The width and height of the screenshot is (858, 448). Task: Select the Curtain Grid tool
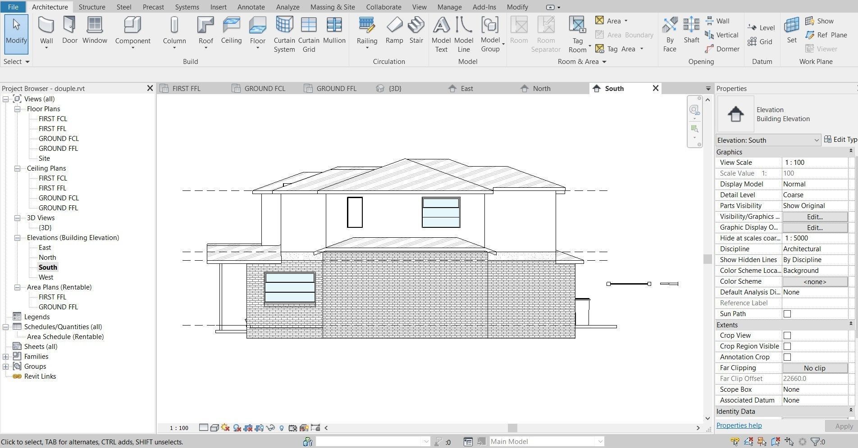309,34
